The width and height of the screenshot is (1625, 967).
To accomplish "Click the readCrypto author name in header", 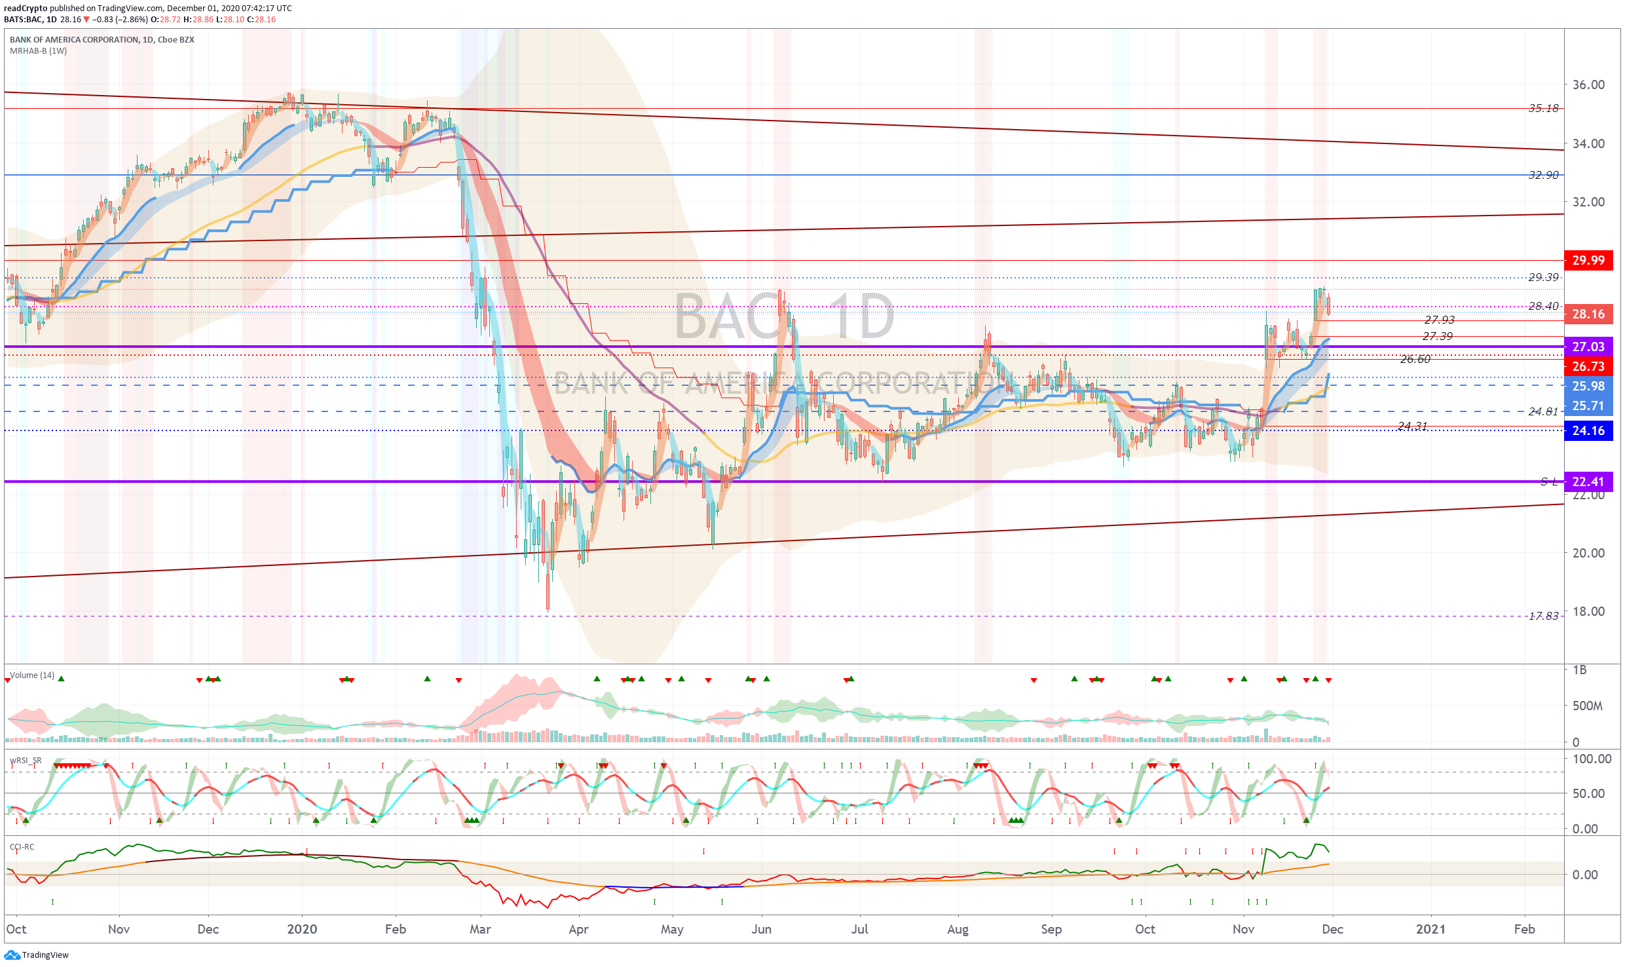I will [26, 9].
